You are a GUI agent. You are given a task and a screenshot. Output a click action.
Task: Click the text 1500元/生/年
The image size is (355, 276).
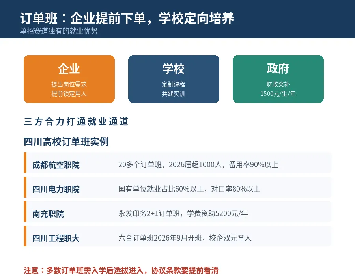pos(278,94)
